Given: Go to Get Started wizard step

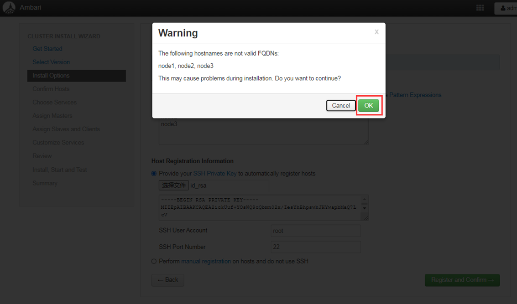Looking at the screenshot, I should click(47, 49).
